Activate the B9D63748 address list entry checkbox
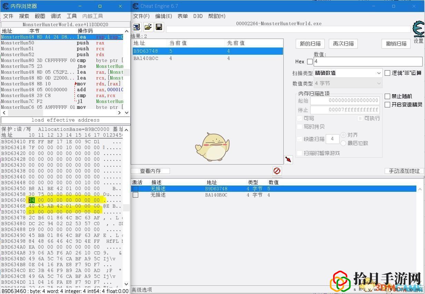The image size is (425, 294). click(135, 189)
